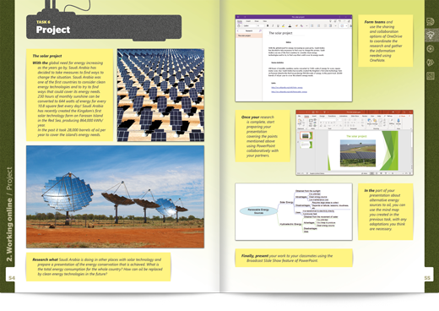The height and width of the screenshot is (311, 439).
Task: Select the first slide thumbnail in PowerPoint
Action: [x=306, y=135]
